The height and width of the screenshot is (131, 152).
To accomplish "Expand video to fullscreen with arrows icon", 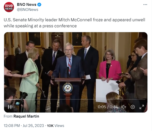I will 142,107.
